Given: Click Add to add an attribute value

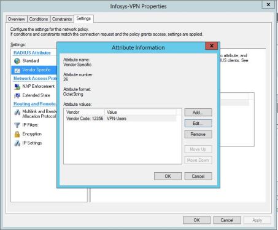Looking at the screenshot, I should [198, 113].
